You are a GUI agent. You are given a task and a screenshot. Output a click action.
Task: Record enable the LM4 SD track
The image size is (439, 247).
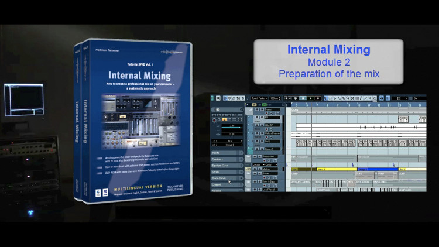tap(267, 129)
